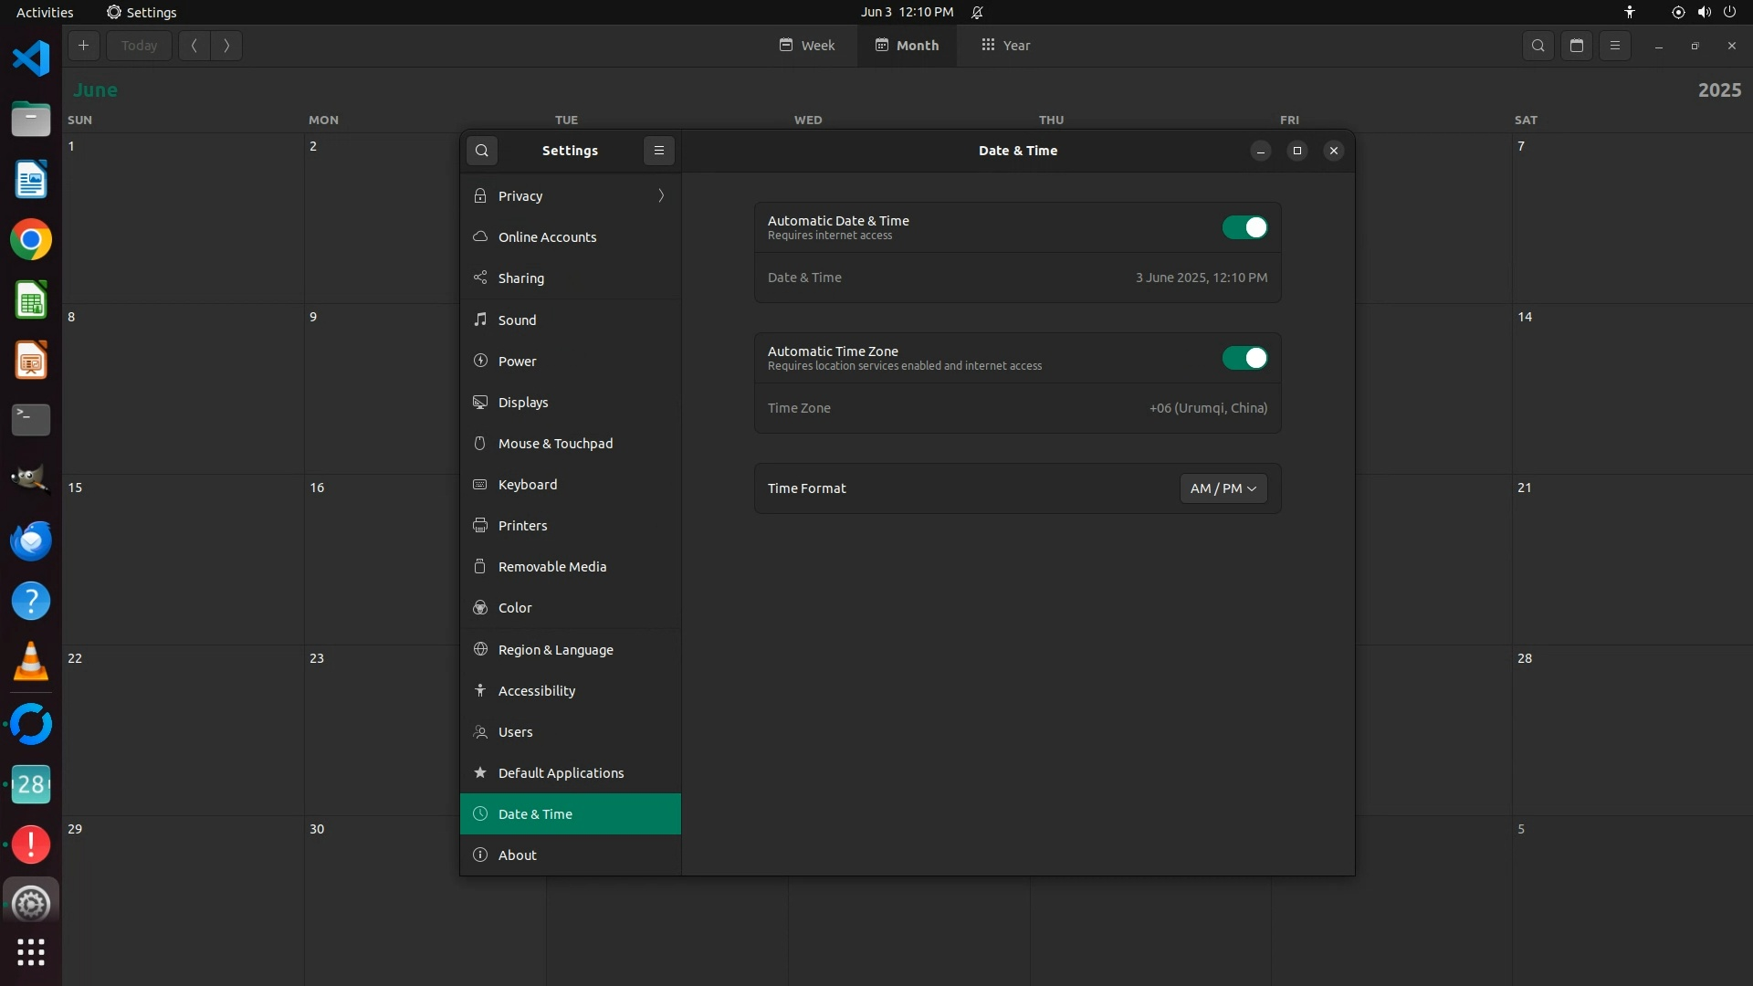Open calendar search icon
This screenshot has width=1753, height=986.
1538,46
